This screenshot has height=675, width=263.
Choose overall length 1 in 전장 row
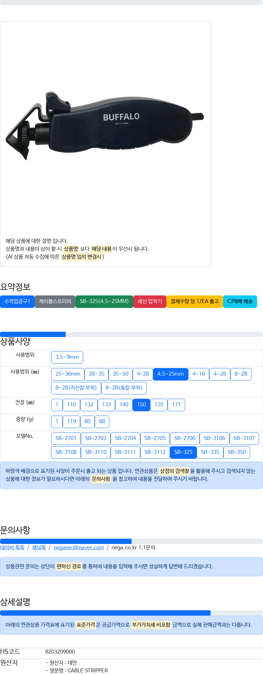pos(57,405)
